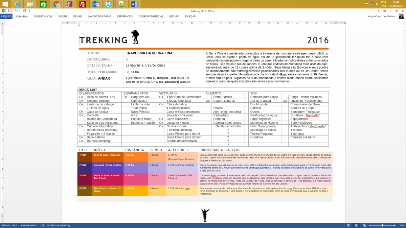The width and height of the screenshot is (406, 228).
Task: Click the Redo/Repeat icon
Action: tap(24, 11)
